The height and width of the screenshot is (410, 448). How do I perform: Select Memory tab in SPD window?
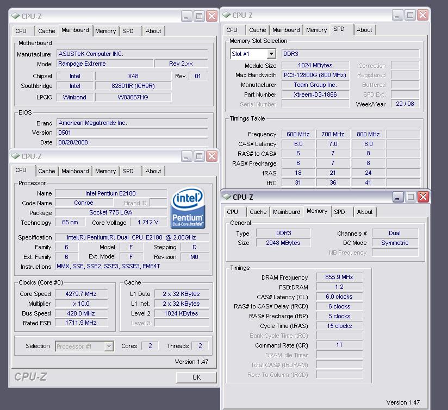point(316,30)
